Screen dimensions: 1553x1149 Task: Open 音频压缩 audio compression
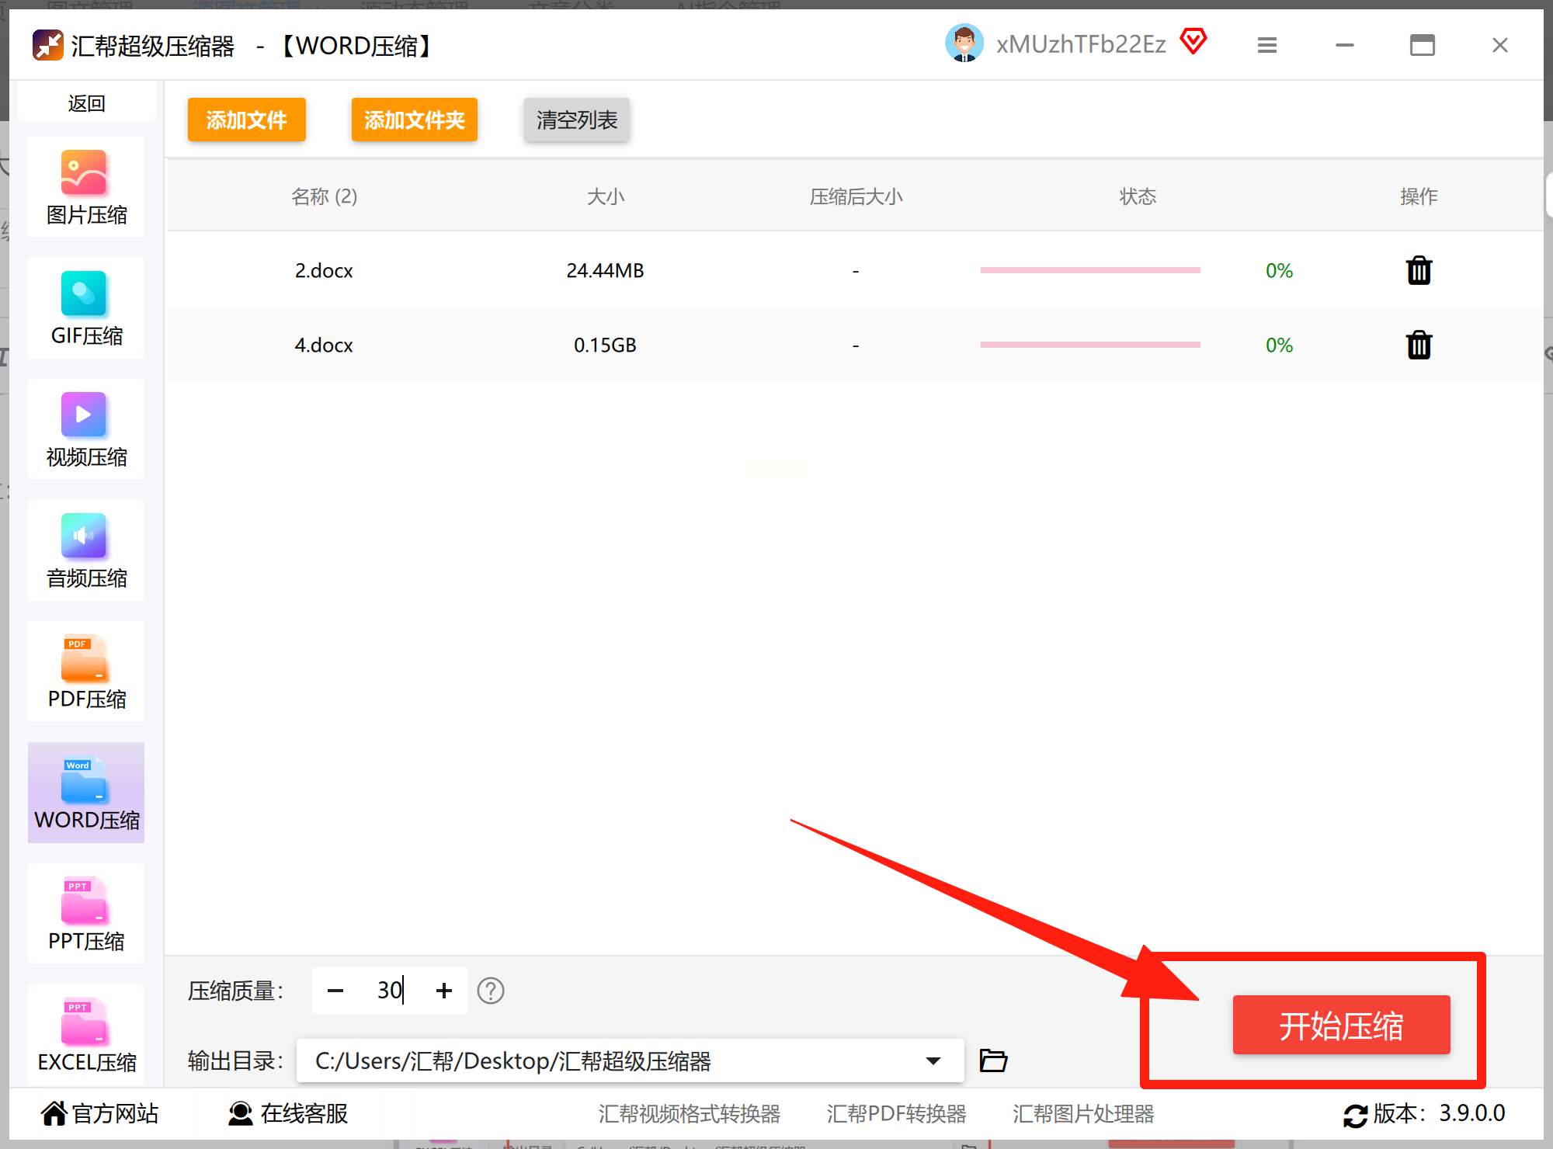click(x=86, y=550)
